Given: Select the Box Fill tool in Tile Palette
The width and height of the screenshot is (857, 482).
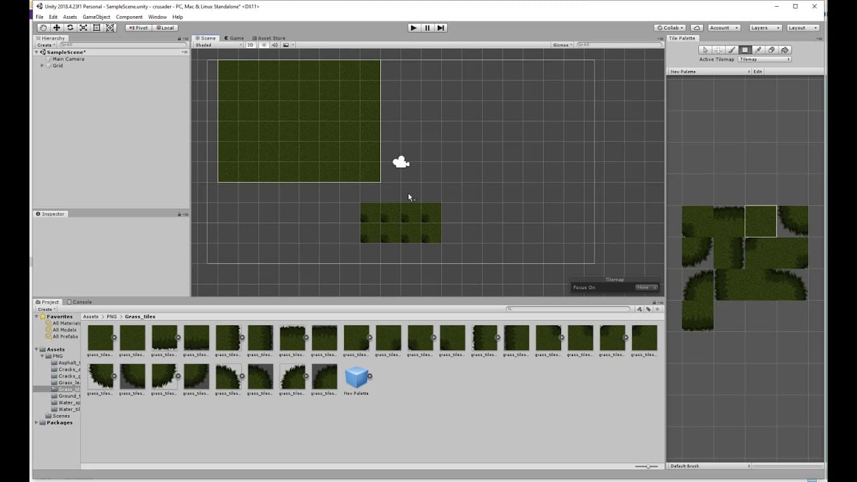Looking at the screenshot, I should pos(745,50).
